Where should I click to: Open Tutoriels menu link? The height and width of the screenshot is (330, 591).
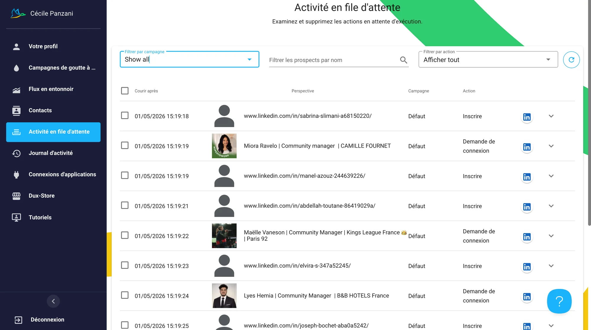[x=53, y=217]
